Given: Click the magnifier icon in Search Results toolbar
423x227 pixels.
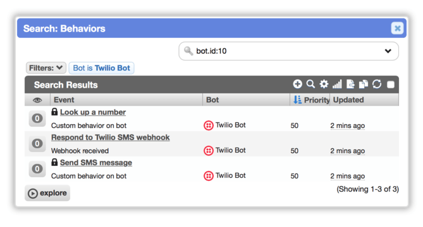Looking at the screenshot, I should pyautogui.click(x=310, y=84).
